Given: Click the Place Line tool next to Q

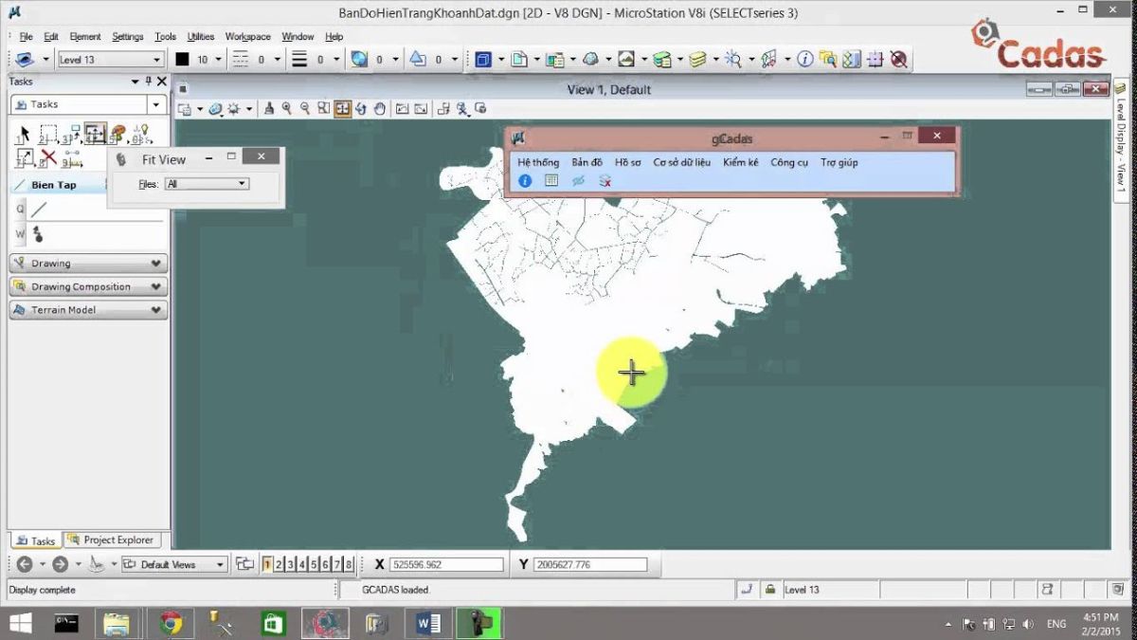Looking at the screenshot, I should 39,210.
